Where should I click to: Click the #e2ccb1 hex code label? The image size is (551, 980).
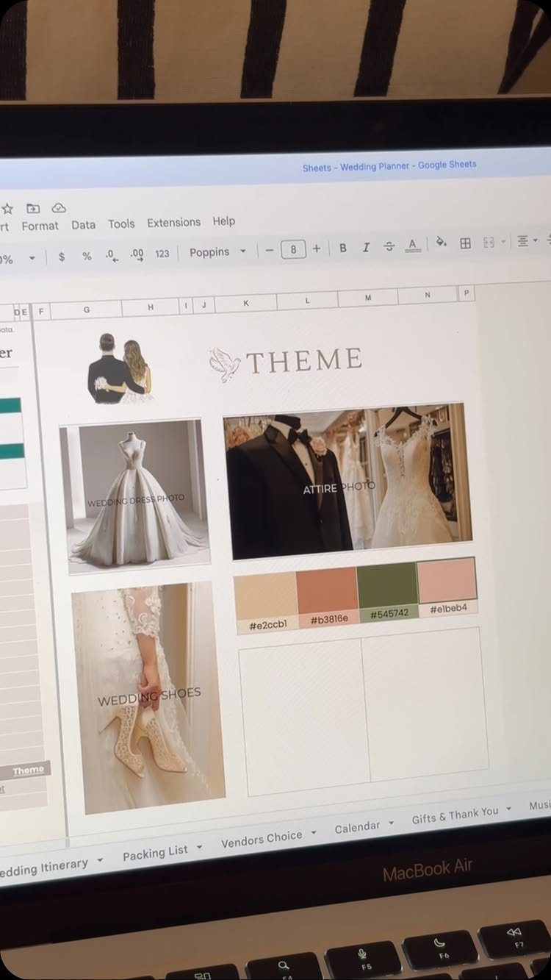tap(267, 625)
